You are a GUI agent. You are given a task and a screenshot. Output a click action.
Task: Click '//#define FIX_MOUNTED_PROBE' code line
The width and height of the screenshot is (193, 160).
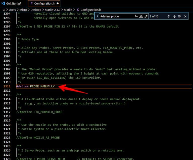point(40,112)
